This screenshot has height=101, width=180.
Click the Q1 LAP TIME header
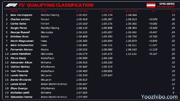pyautogui.click(x=82, y=11)
